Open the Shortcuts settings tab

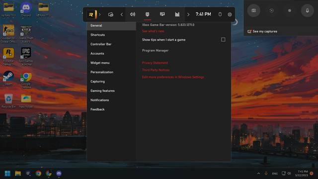coord(111,35)
